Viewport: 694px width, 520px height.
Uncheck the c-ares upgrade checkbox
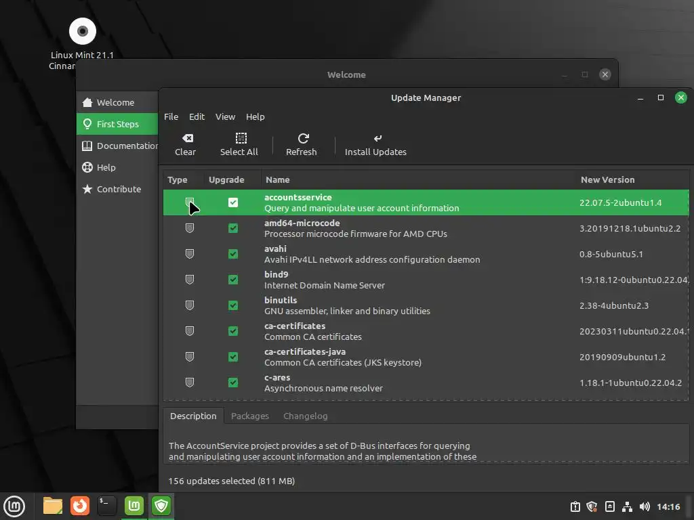tap(233, 383)
